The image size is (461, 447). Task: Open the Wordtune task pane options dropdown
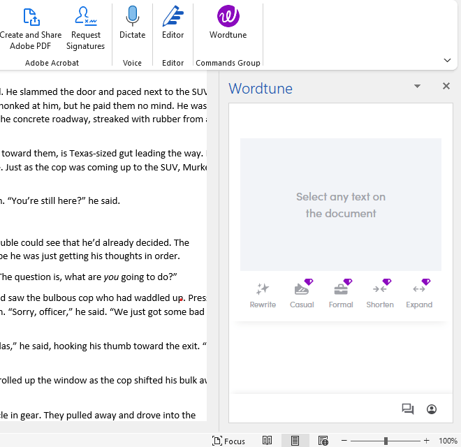[417, 86]
